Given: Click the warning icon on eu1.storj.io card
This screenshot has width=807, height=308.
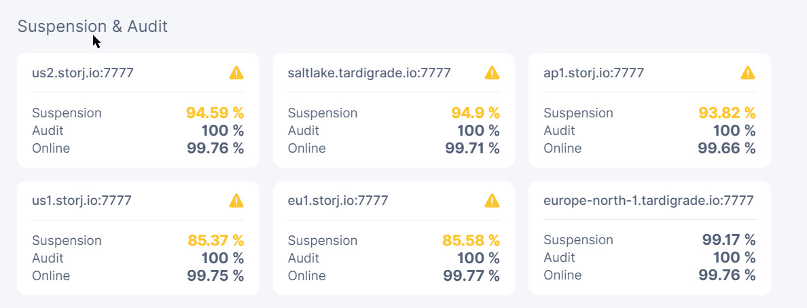Looking at the screenshot, I should [x=492, y=201].
